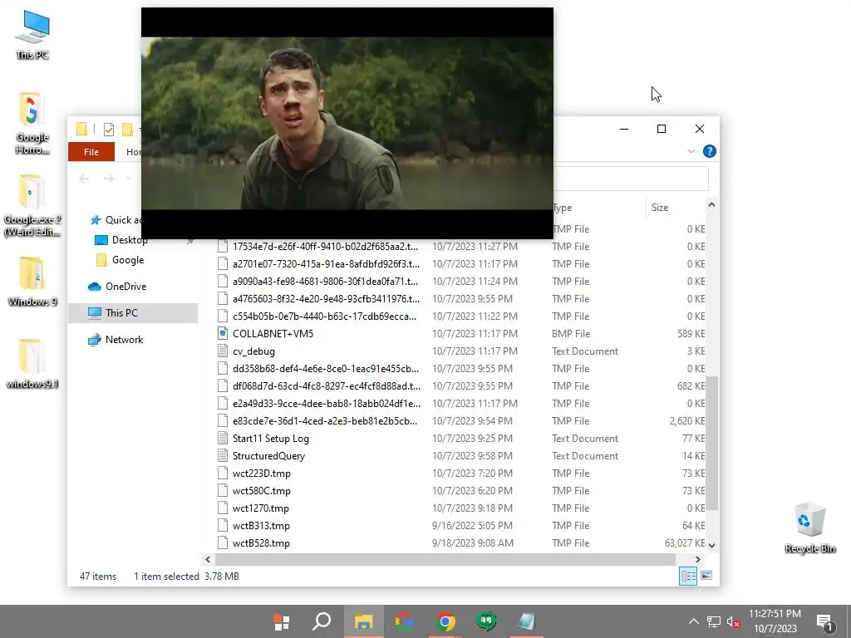The image size is (851, 638).
Task: Select wct580C.tmp file
Action: tap(460, 490)
